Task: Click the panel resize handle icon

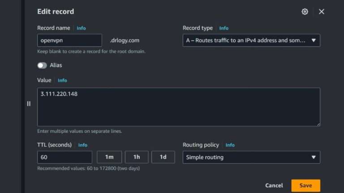Action: coord(29,104)
